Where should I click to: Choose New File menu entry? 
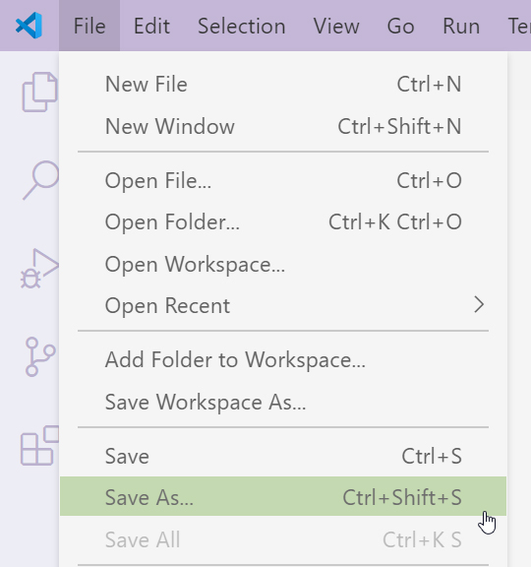click(283, 85)
